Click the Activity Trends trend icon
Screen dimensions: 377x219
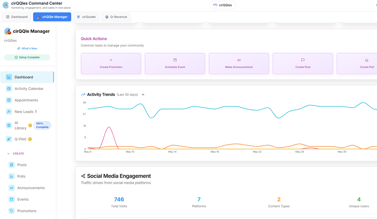83,94
